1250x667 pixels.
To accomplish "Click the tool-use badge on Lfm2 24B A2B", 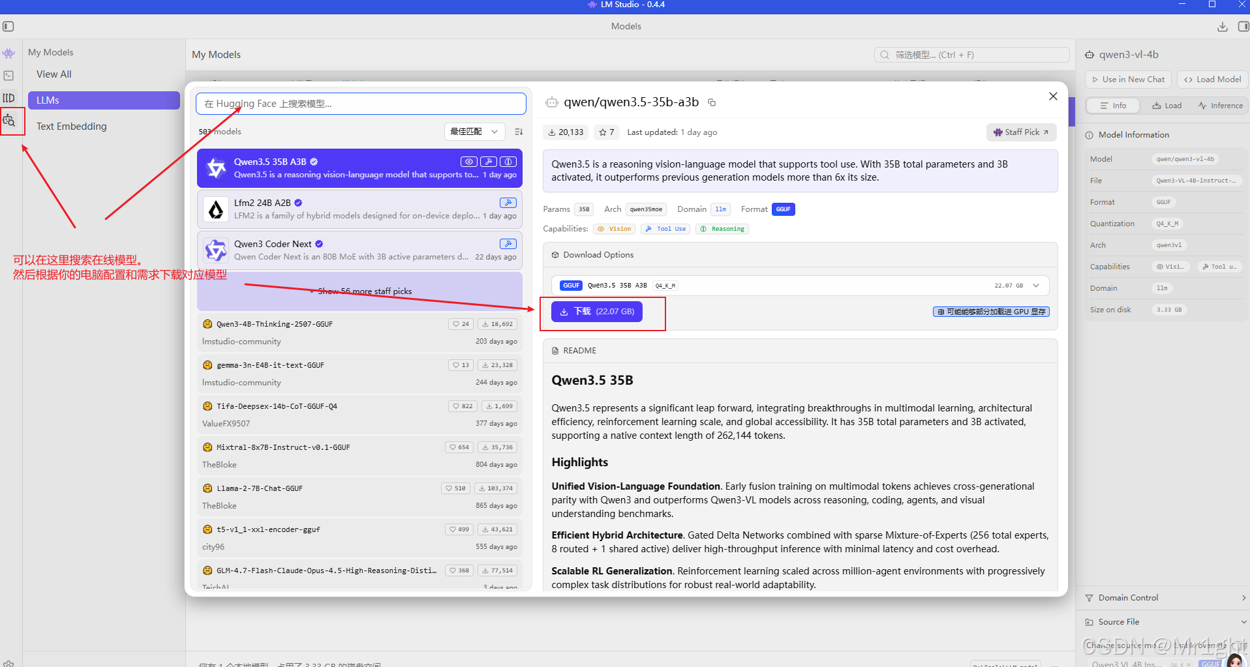I will (x=508, y=203).
